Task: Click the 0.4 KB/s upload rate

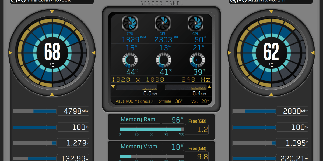Action: point(199,93)
